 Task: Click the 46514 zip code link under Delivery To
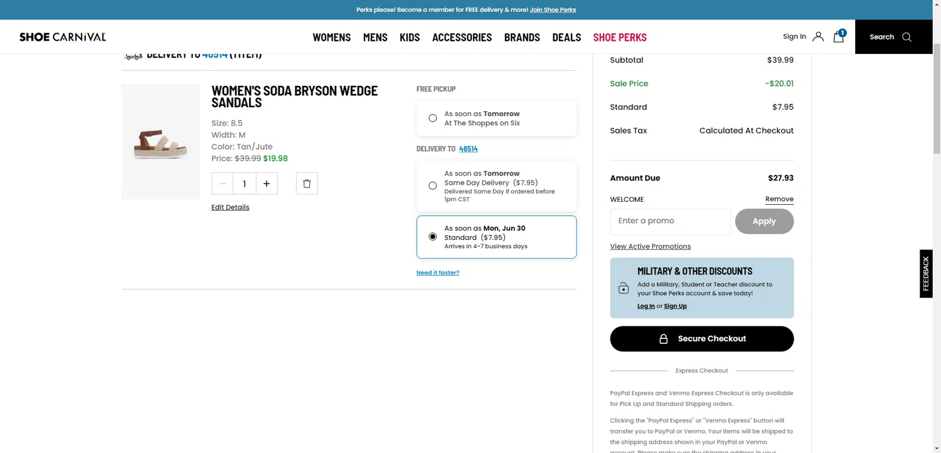click(x=468, y=149)
